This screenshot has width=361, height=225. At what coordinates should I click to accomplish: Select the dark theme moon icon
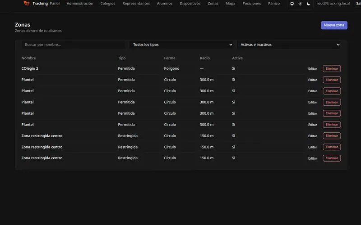pos(309,4)
